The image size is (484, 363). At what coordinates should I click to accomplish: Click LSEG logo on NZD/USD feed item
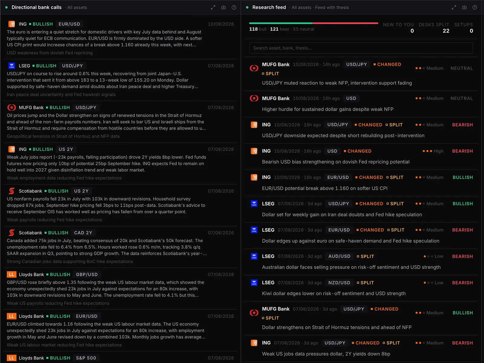(x=254, y=283)
